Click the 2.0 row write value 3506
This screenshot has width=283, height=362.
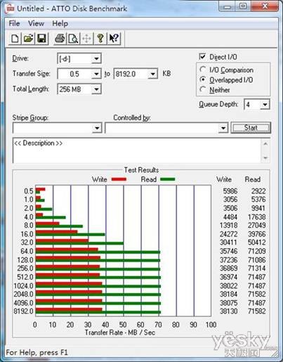pos(230,208)
